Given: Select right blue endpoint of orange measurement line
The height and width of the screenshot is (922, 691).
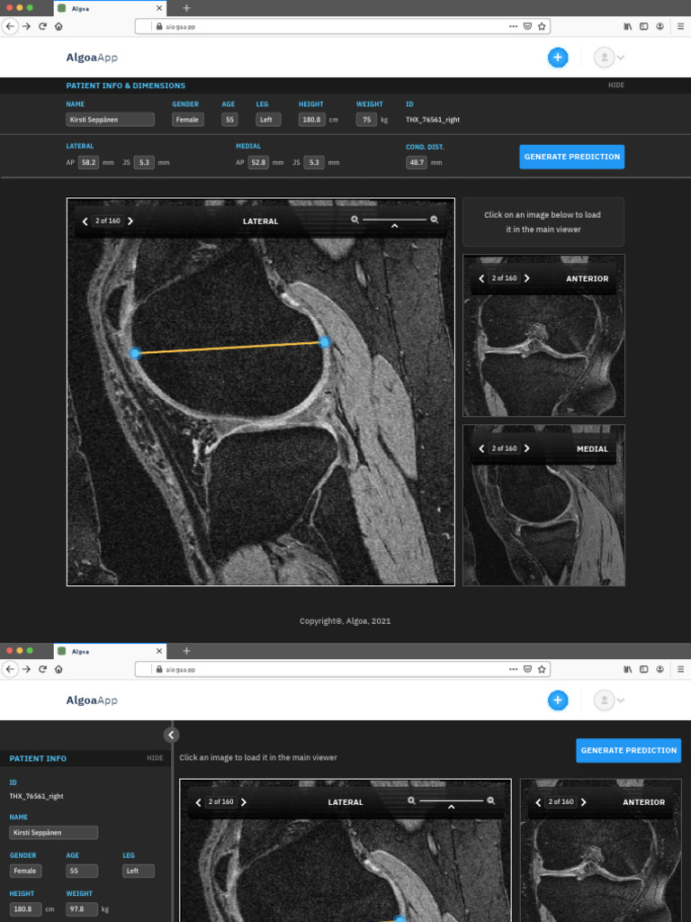Looking at the screenshot, I should tap(325, 342).
